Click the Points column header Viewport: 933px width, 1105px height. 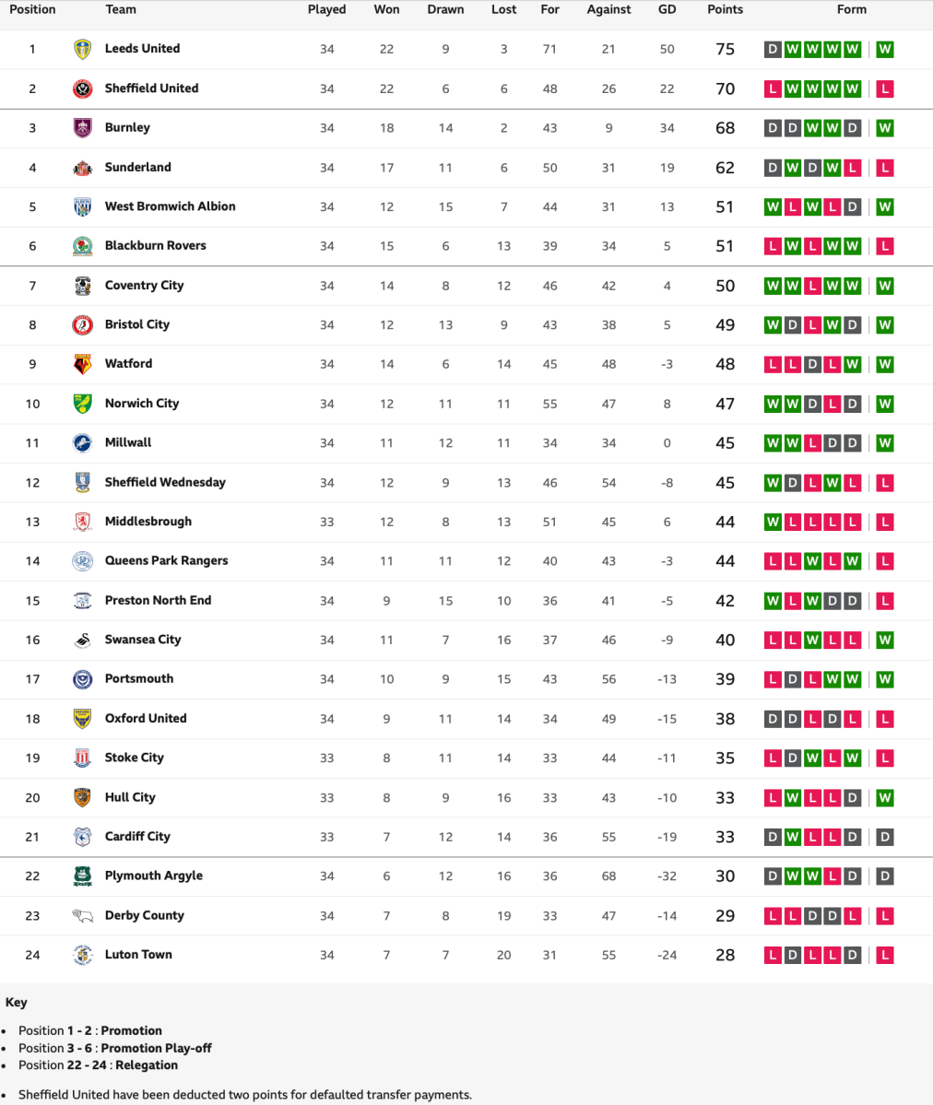(x=725, y=9)
